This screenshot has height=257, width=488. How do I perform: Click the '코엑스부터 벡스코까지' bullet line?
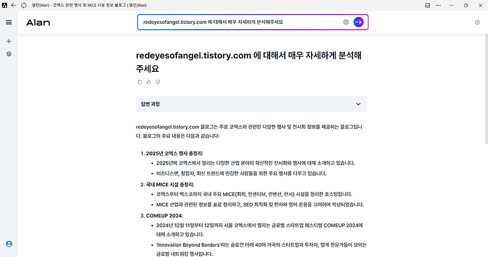pos(254,194)
